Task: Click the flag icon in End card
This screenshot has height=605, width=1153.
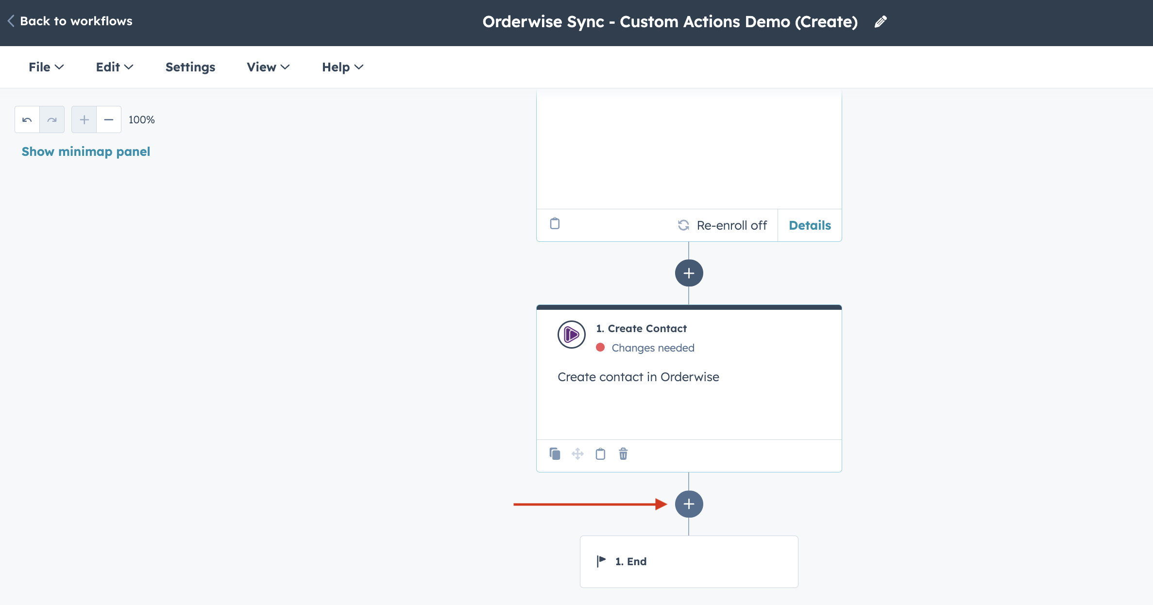Action: point(601,561)
